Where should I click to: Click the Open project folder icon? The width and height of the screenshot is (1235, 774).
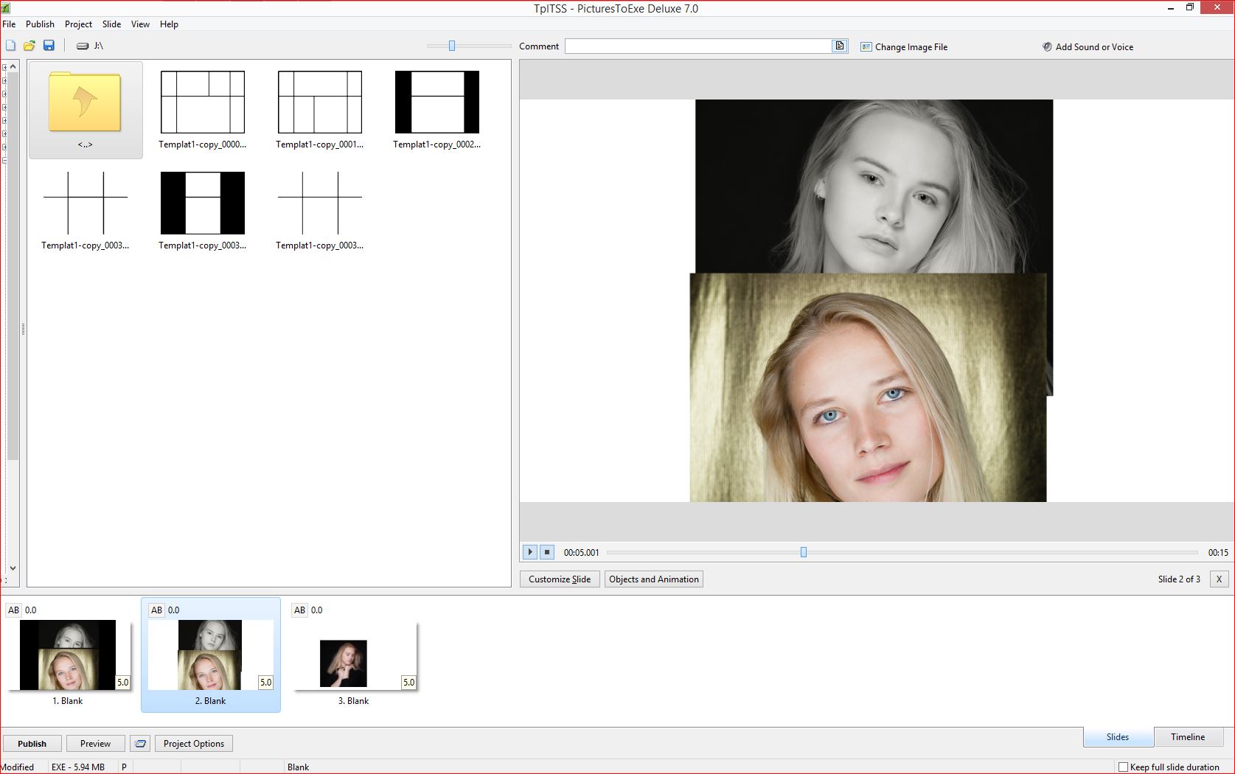(x=29, y=46)
